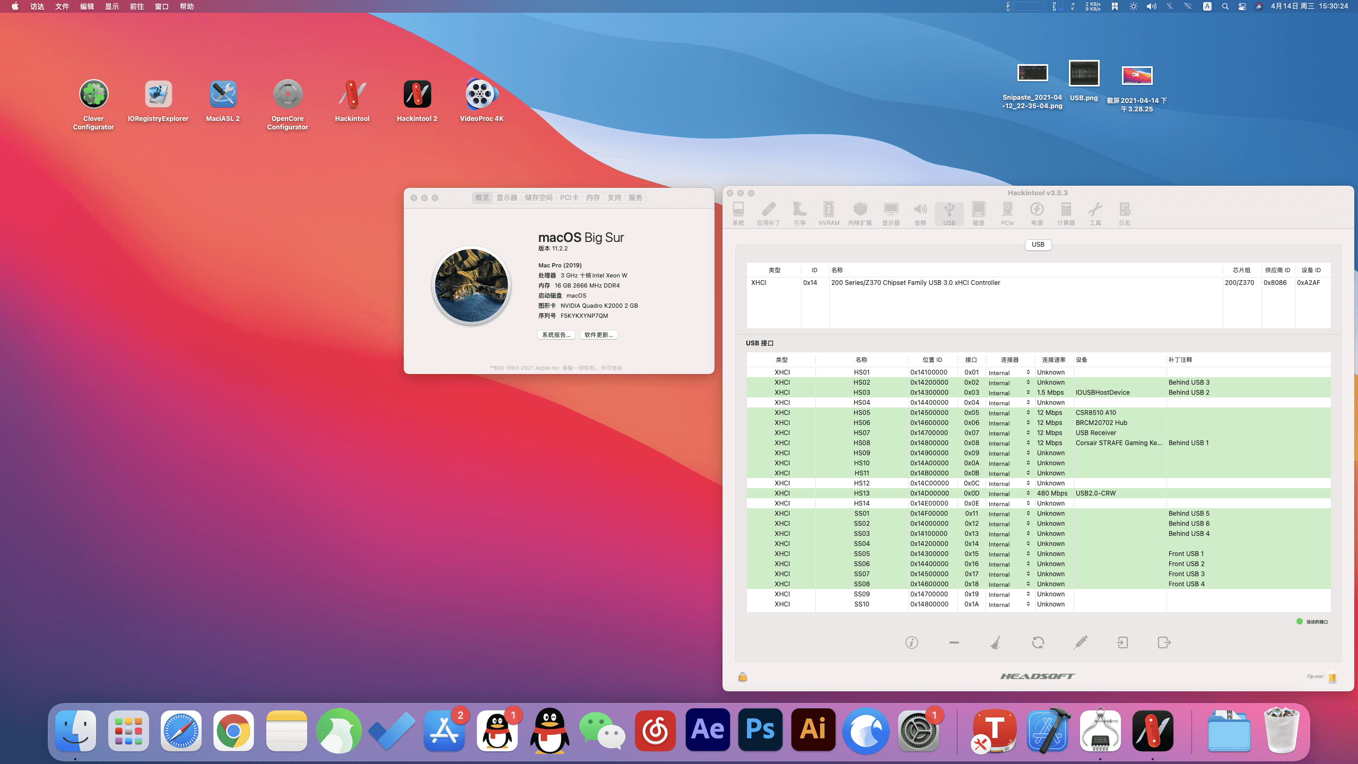Screen dimensions: 1358x764
Task: Switch to 显示器 tab in About This Mac
Action: pos(507,197)
